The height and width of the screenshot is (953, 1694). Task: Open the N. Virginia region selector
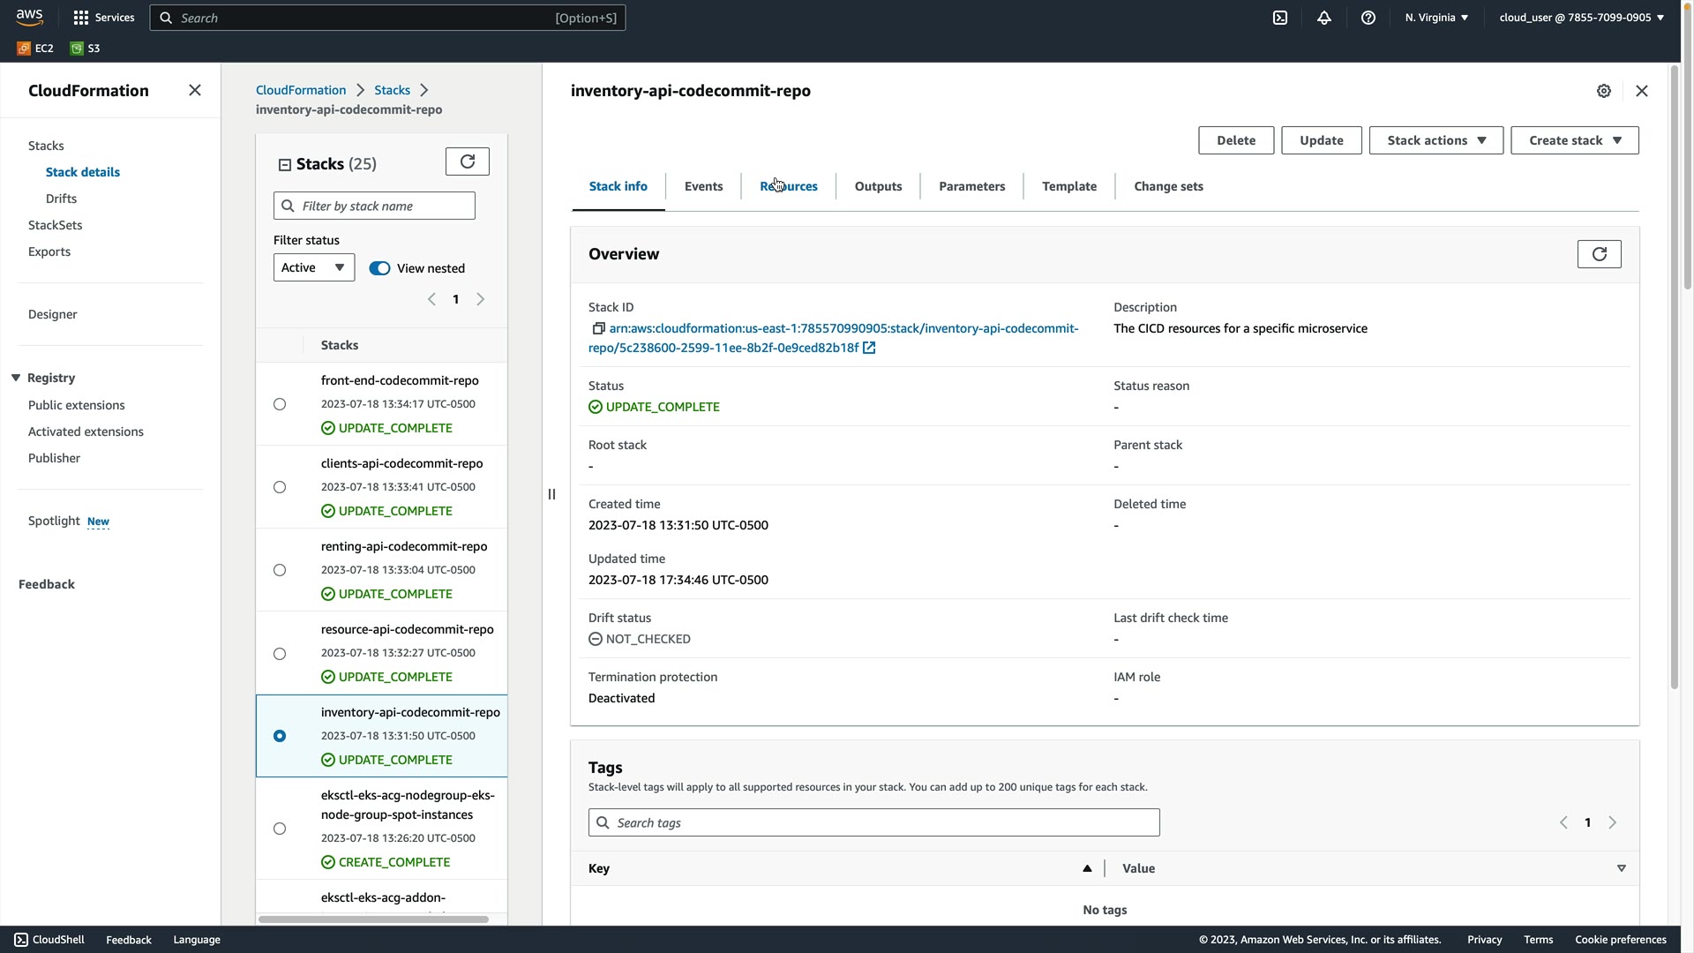[1436, 18]
